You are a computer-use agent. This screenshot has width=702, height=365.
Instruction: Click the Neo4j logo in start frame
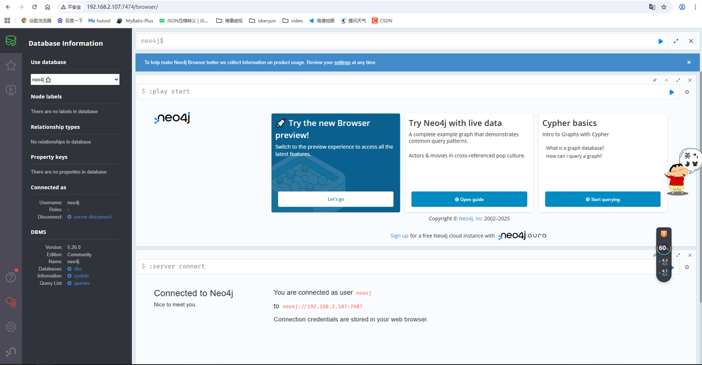tap(172, 118)
